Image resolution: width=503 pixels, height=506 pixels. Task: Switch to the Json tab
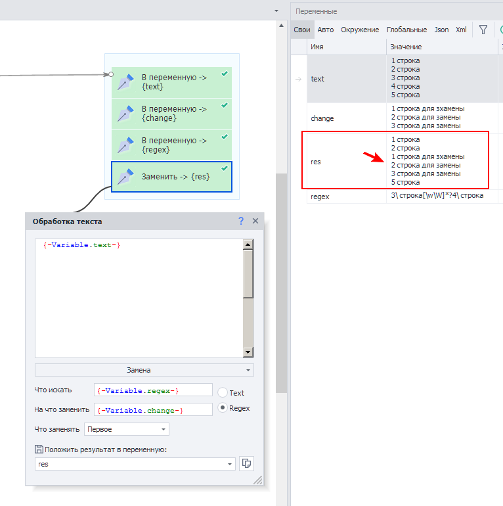(x=441, y=30)
